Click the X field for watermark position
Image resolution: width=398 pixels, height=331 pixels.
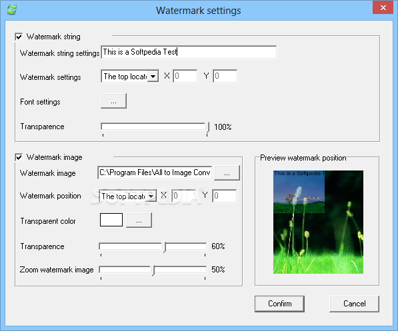[183, 196]
